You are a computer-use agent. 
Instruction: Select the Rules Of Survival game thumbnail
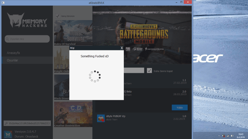[73, 33]
